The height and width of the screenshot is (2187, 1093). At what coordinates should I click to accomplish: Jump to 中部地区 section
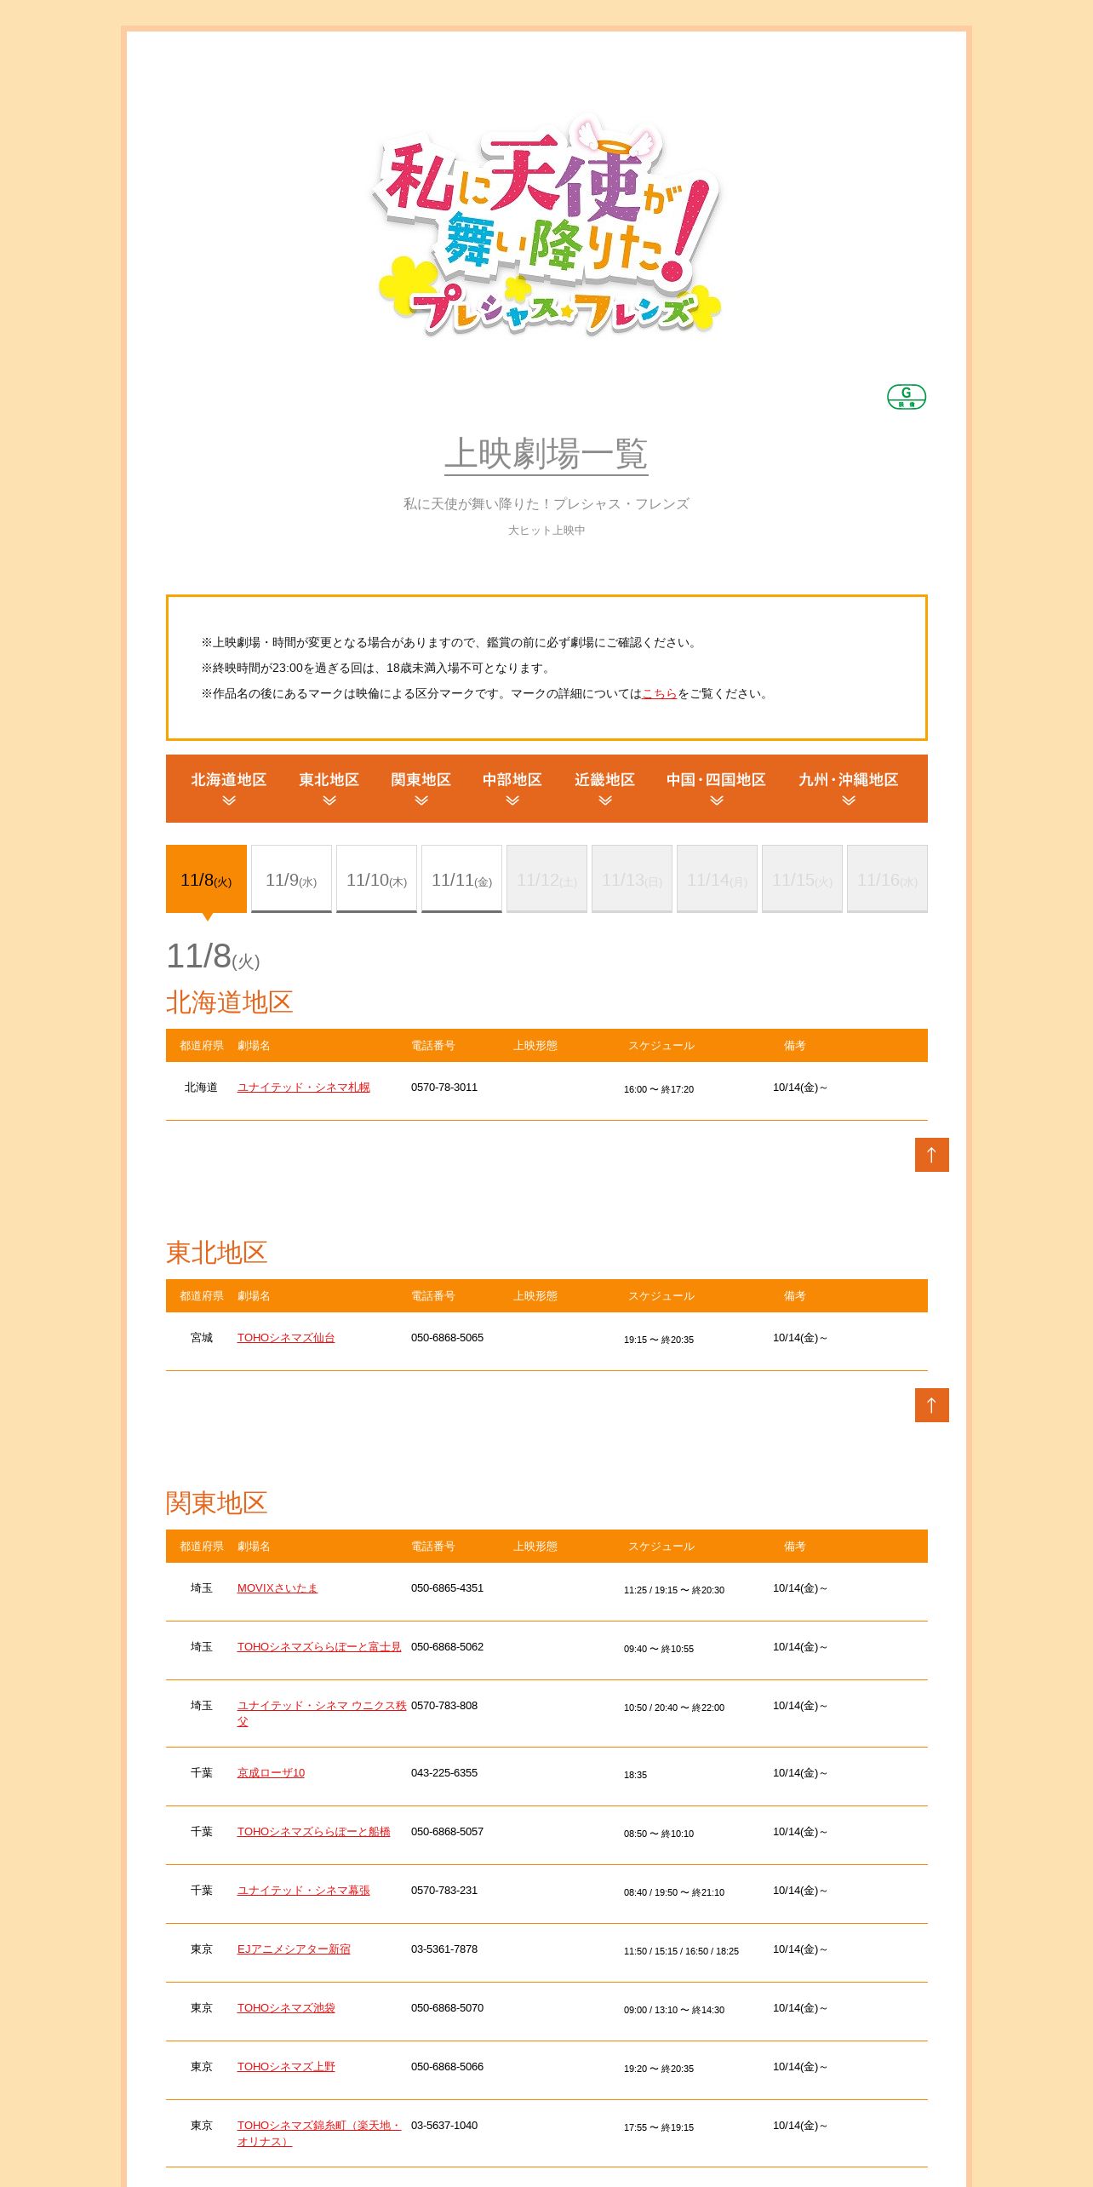[512, 789]
